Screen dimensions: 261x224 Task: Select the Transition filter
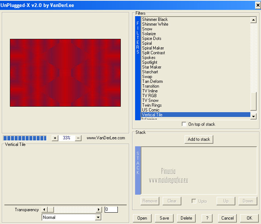pos(196,86)
